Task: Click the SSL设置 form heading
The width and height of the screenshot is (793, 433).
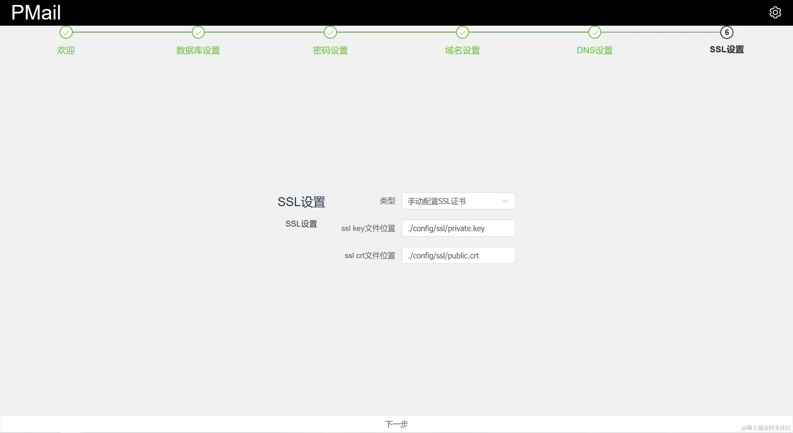Action: 301,202
